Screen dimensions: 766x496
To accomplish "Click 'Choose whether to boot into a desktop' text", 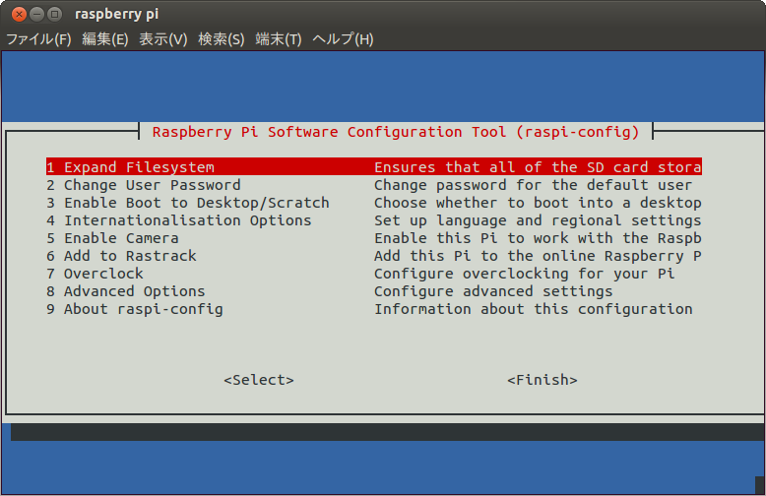I will pos(538,203).
